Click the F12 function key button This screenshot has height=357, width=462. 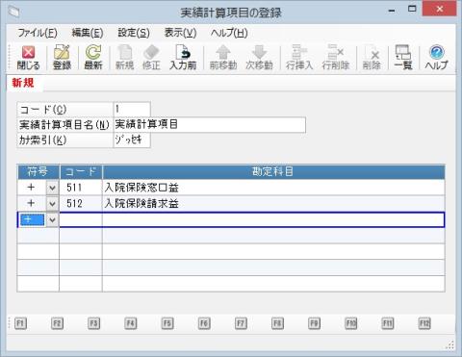coord(424,323)
